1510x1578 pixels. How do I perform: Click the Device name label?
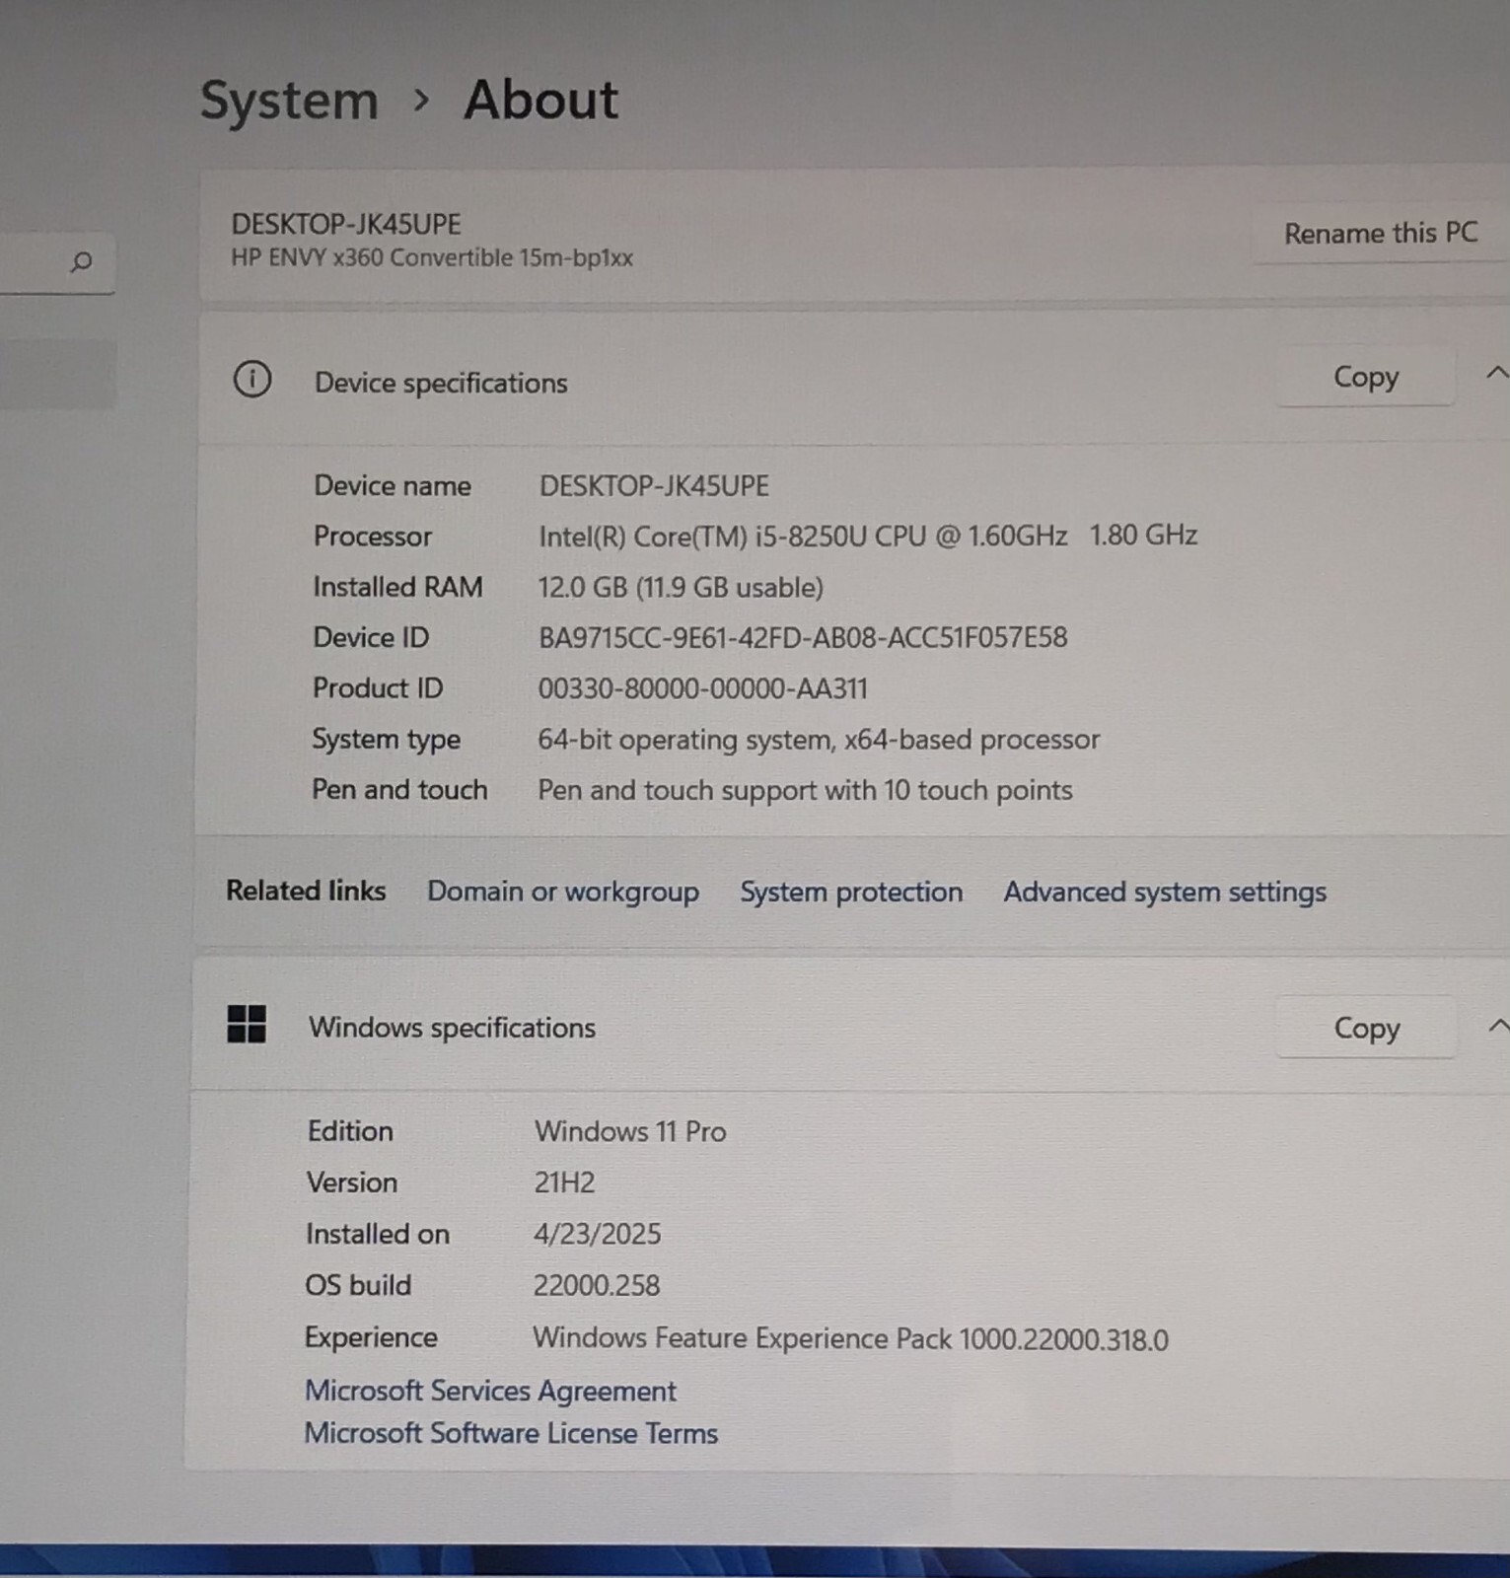tap(393, 485)
